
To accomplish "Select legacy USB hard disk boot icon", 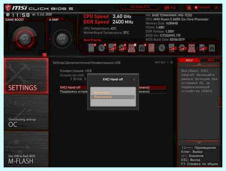I will pos(172,48).
